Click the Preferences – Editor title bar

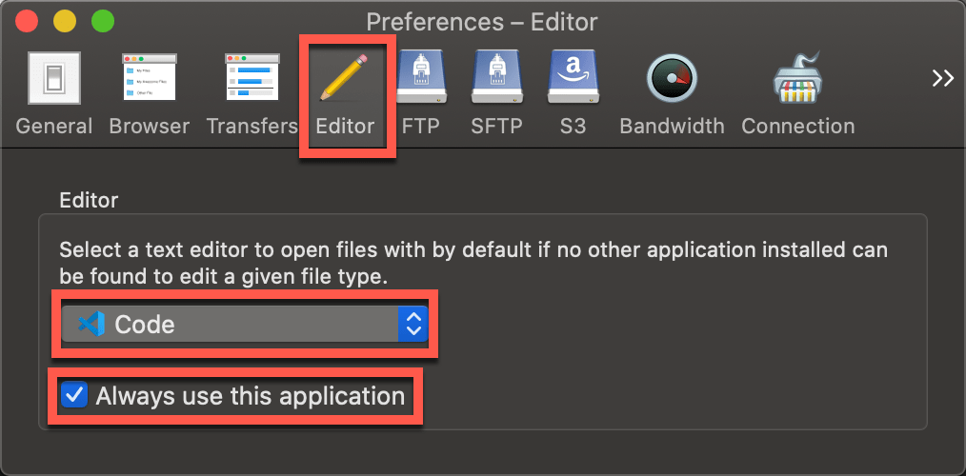pos(482,21)
